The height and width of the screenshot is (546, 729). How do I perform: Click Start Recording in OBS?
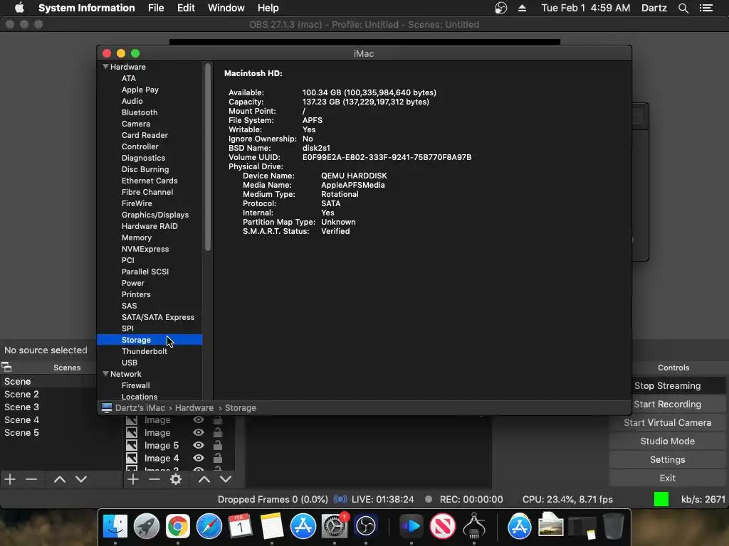click(x=667, y=404)
